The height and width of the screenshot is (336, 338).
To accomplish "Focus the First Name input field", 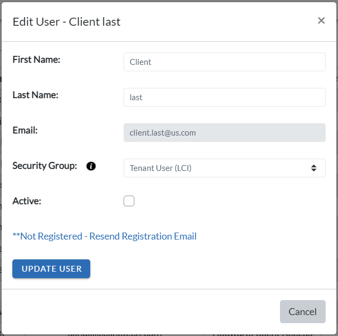I will tap(224, 62).
